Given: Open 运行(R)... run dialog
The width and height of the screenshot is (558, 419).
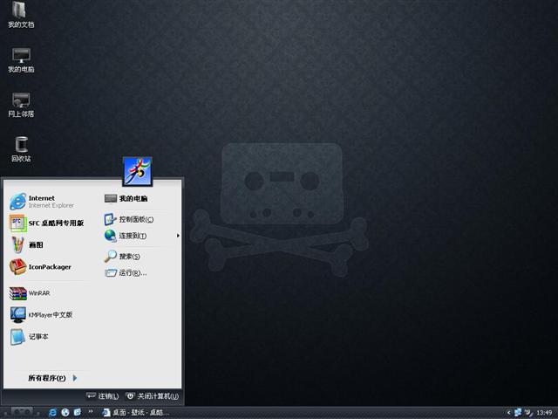Looking at the screenshot, I should click(126, 273).
